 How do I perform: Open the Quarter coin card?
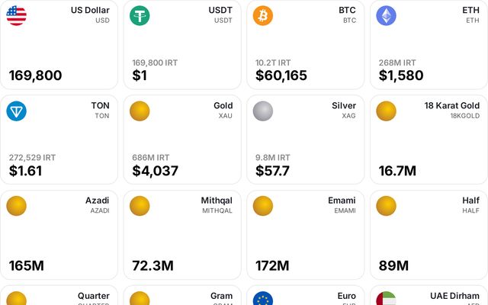[59, 295]
